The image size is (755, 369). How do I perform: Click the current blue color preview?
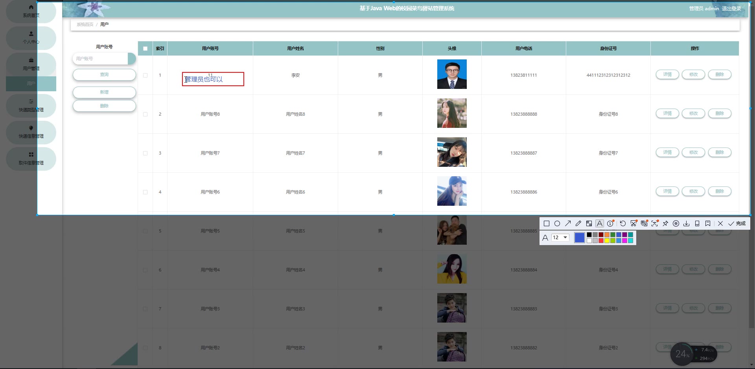point(580,238)
